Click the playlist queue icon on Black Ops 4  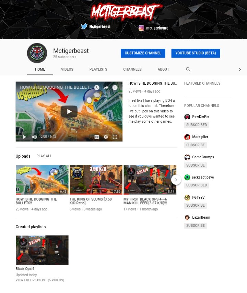57,253
